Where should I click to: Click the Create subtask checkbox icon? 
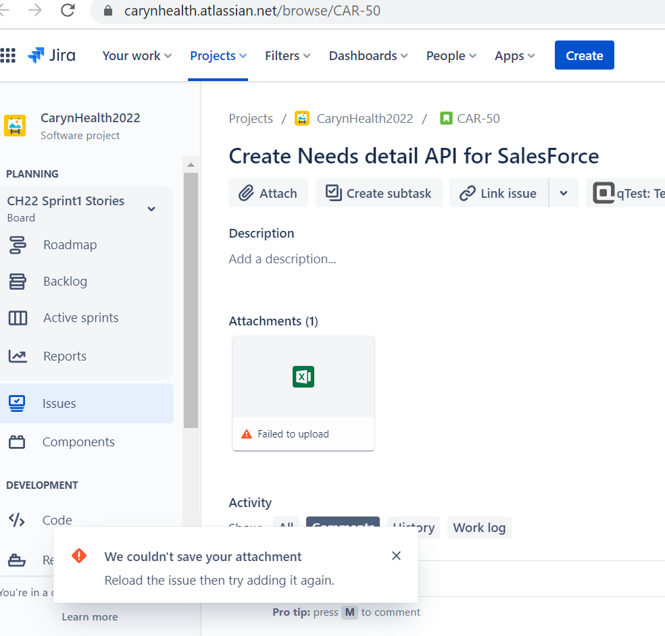(333, 193)
